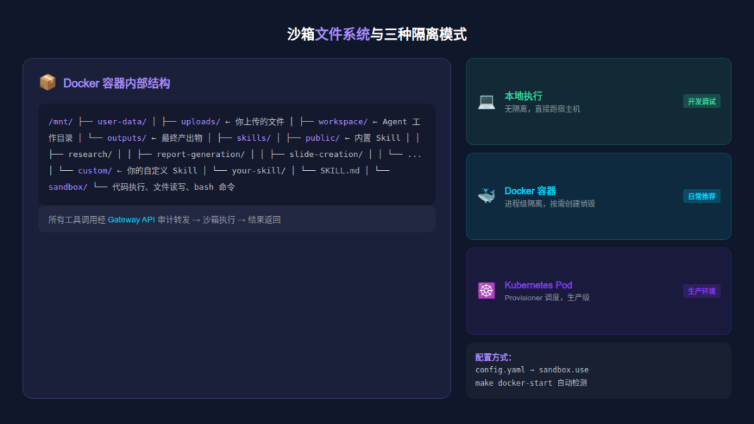This screenshot has width=754, height=424.
Task: Click the skills/ directory path
Action: click(x=253, y=137)
